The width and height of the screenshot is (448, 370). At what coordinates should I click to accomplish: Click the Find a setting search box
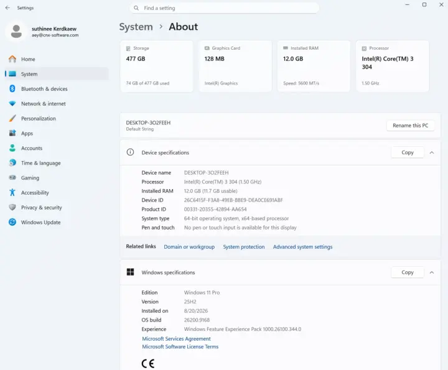point(224,8)
